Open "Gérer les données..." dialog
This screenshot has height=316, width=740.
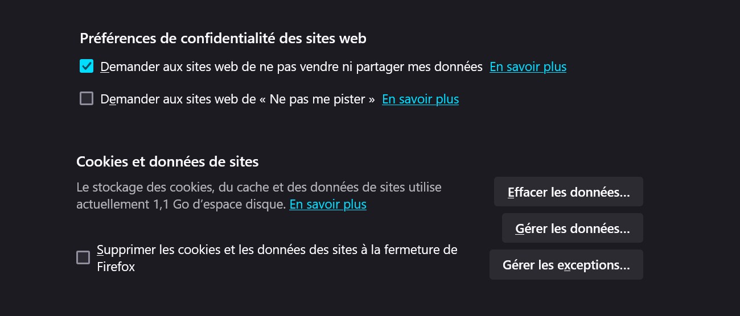(572, 228)
